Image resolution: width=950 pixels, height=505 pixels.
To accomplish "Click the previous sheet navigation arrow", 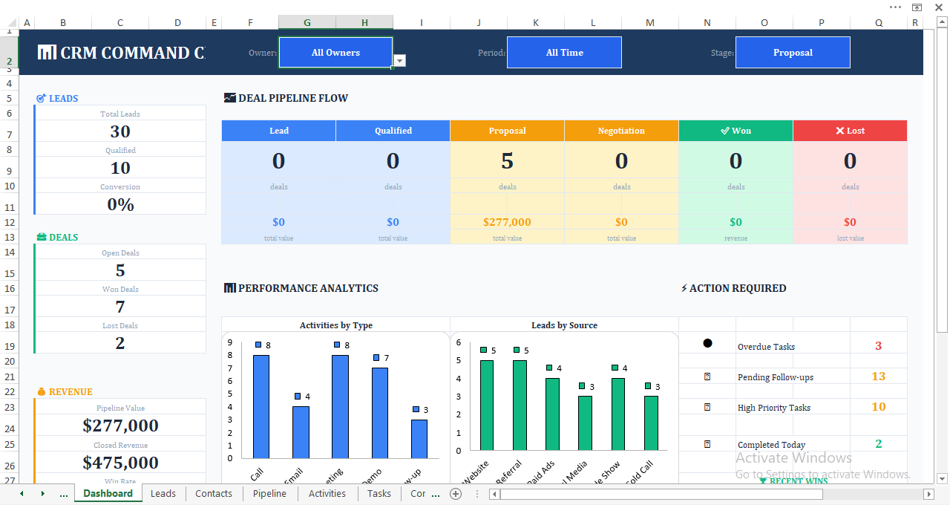I will coord(22,494).
